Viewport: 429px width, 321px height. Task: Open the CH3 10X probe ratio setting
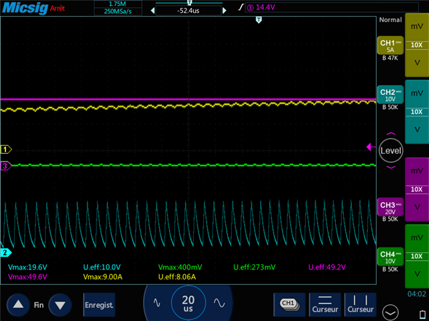tap(417, 189)
